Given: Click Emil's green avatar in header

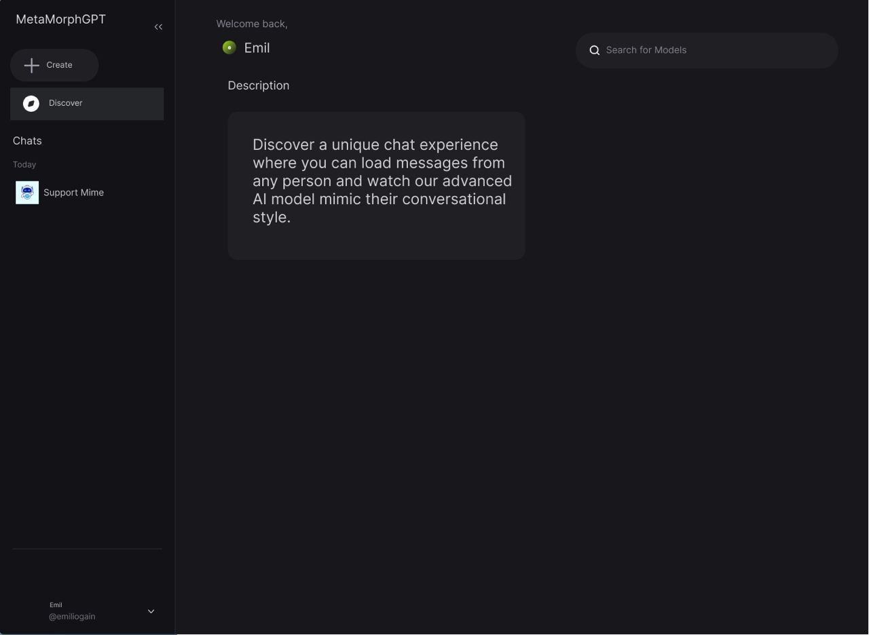Looking at the screenshot, I should (x=229, y=47).
